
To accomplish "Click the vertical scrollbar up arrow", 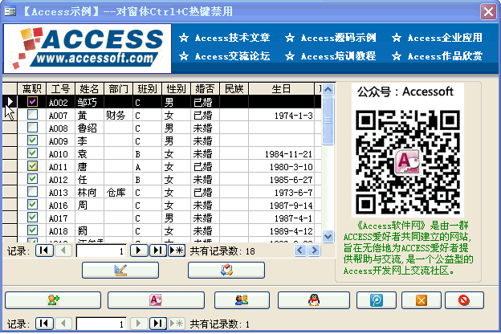I will (x=328, y=89).
